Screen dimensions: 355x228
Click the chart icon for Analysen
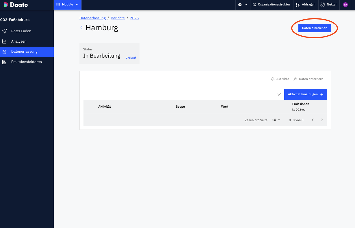coord(4,41)
